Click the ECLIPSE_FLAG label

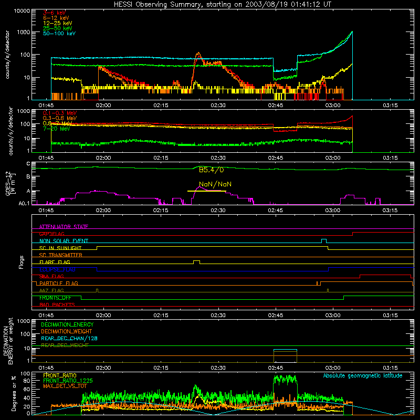point(57,269)
